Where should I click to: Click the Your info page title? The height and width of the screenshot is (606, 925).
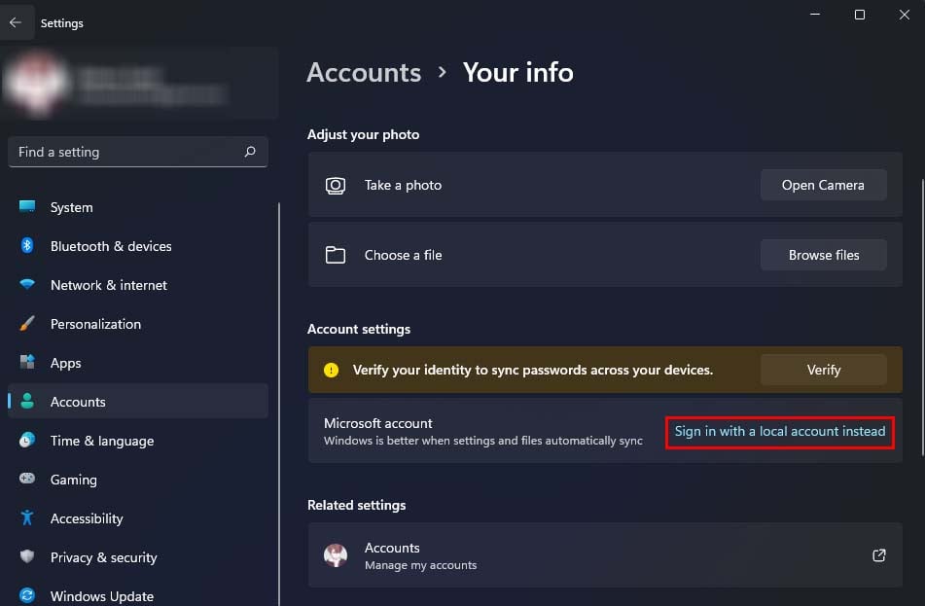coord(518,73)
